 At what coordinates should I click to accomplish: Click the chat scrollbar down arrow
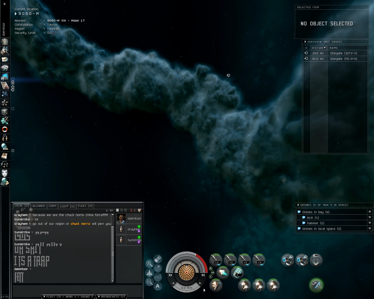[x=112, y=281]
